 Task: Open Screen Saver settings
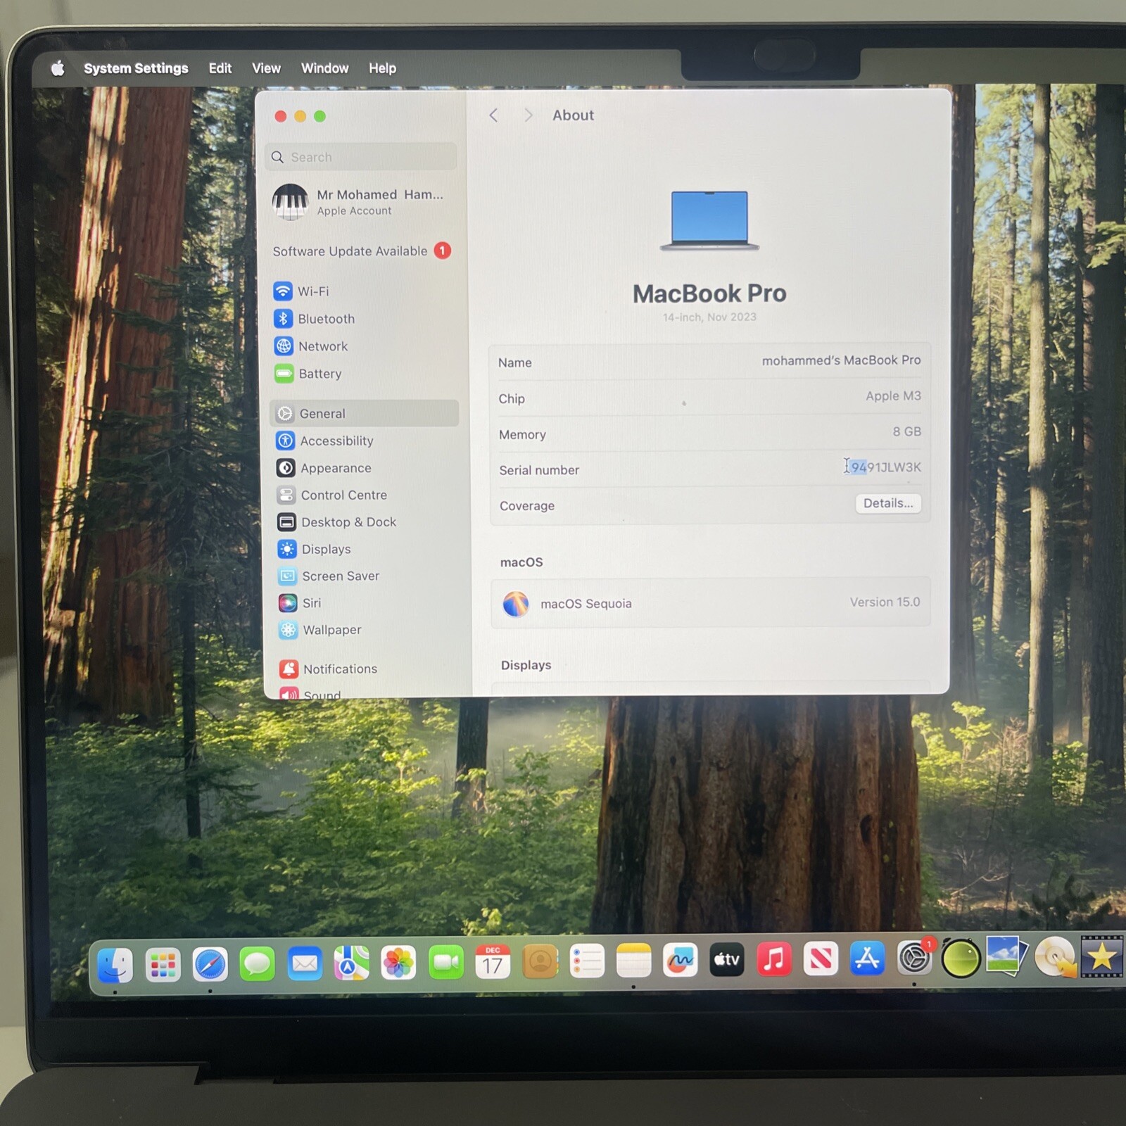[x=329, y=576]
